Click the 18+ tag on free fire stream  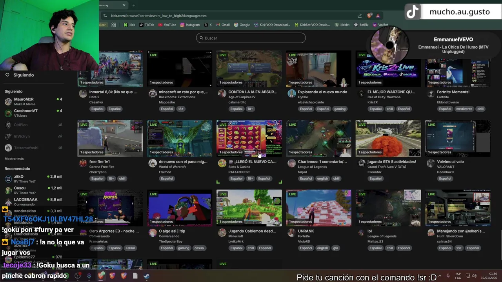111,179
